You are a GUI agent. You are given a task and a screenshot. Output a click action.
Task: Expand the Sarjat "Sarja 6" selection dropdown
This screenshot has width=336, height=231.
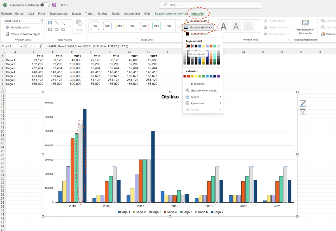click(x=41, y=21)
